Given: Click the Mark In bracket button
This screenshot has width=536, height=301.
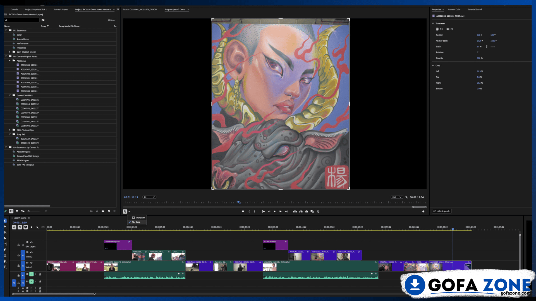Looking at the screenshot, I should click(x=249, y=212).
